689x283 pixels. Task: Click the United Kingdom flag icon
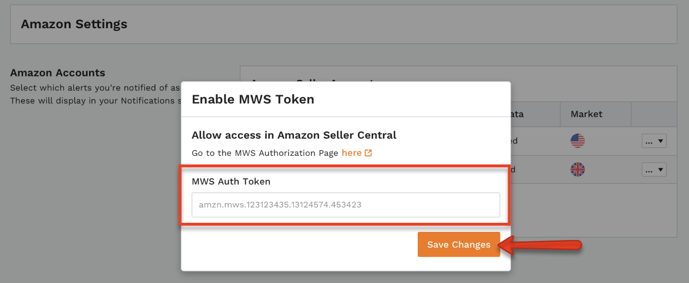[578, 170]
